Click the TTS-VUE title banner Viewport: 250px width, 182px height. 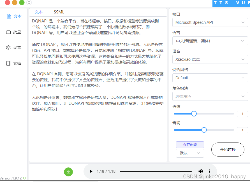pyautogui.click(x=231, y=3)
